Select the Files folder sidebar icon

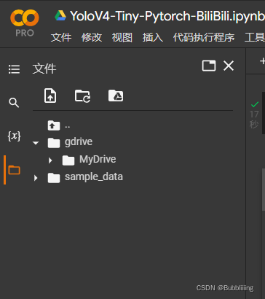(x=15, y=170)
